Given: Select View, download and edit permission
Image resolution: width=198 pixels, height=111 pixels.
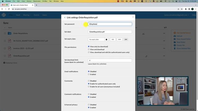Looking at the screenshot, I should click(x=89, y=52).
